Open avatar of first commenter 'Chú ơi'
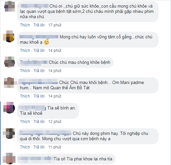Screen dimensions: 171x165 point(10,6)
